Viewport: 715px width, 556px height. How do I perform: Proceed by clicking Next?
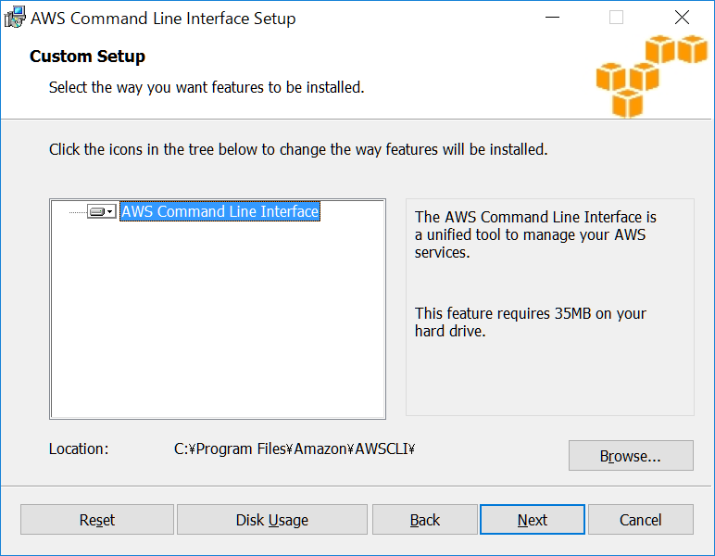pyautogui.click(x=532, y=520)
